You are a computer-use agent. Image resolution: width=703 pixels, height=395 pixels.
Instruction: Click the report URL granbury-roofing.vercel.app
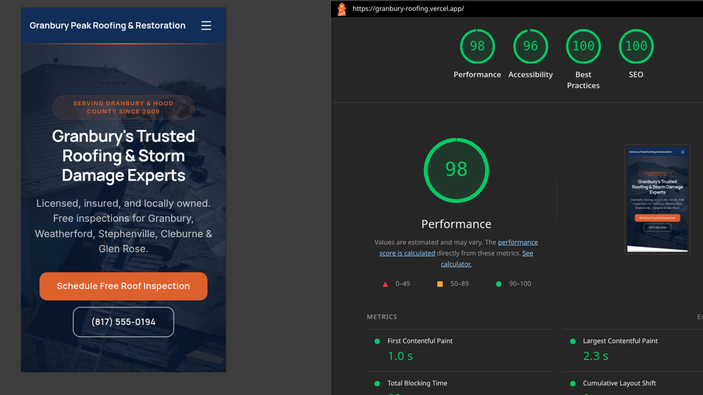(x=408, y=9)
